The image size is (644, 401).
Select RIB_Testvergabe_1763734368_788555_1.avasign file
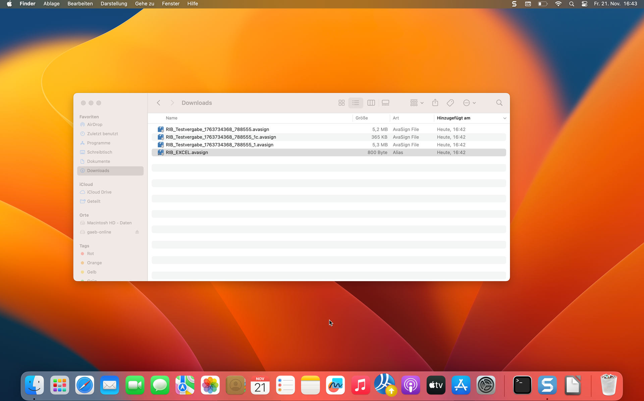[329, 145]
